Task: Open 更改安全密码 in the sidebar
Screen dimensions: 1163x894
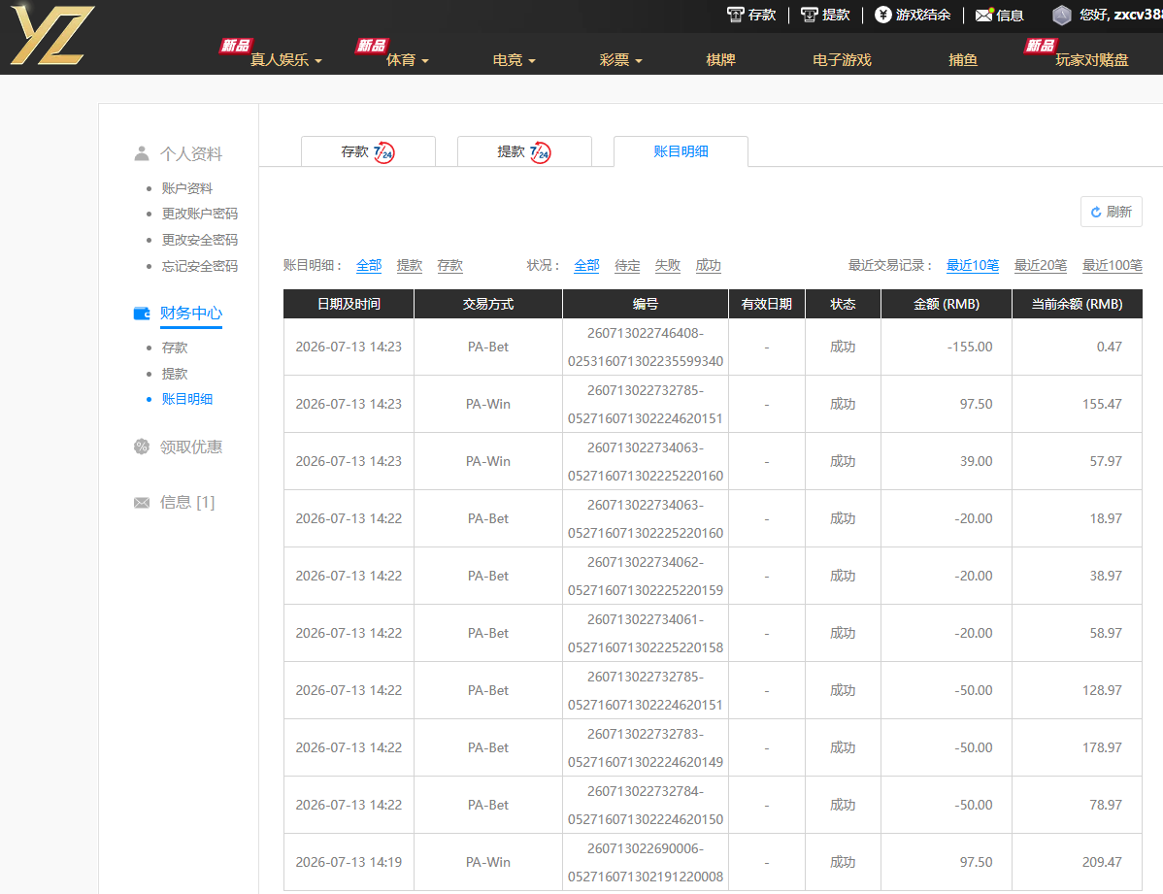Action: (x=200, y=240)
